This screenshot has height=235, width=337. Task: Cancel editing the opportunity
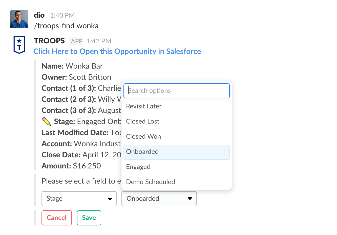click(56, 218)
